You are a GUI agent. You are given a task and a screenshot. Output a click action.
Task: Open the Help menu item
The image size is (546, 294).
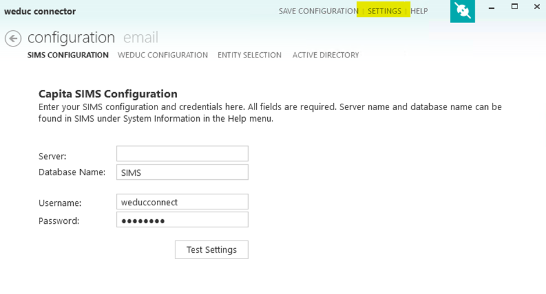419,11
